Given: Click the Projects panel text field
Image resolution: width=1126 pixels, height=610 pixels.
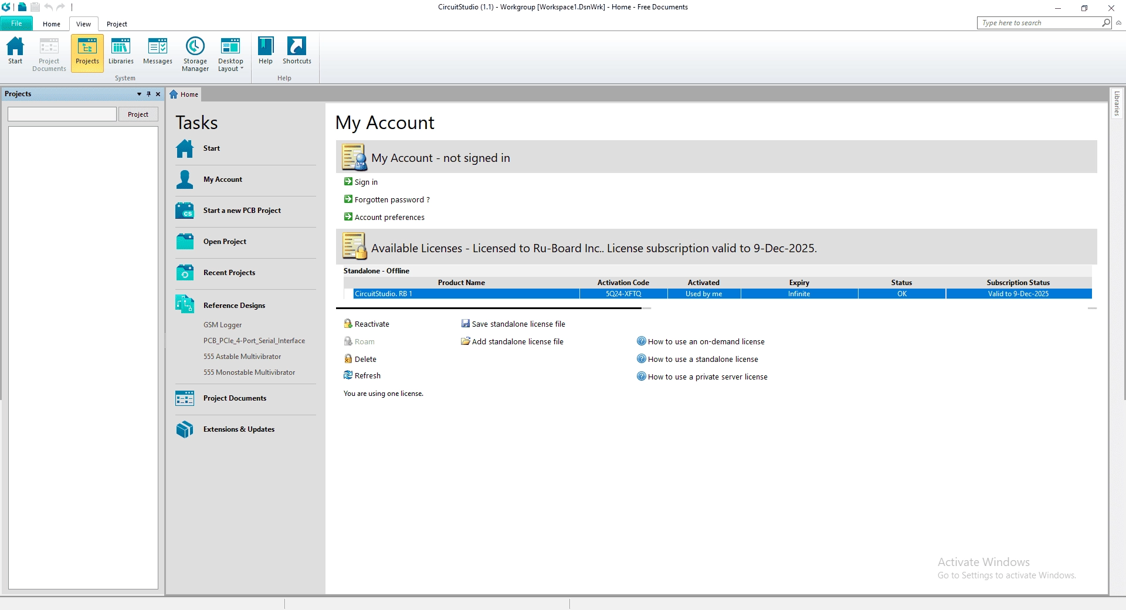Looking at the screenshot, I should tap(62, 114).
